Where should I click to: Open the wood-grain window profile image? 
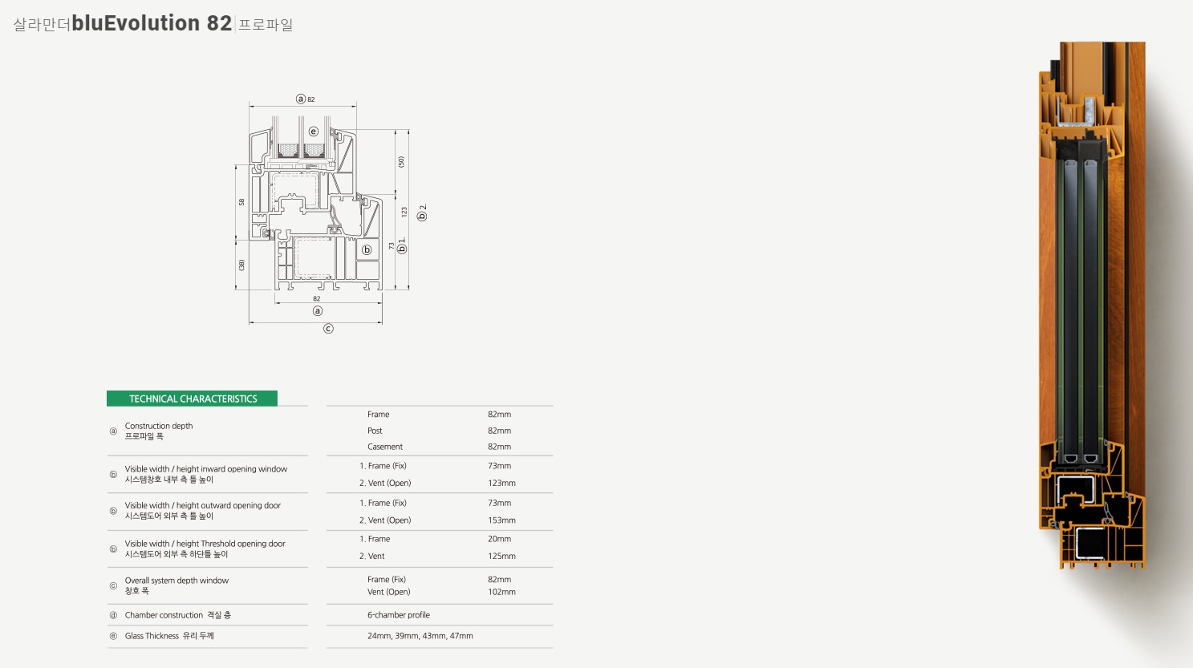1092,305
